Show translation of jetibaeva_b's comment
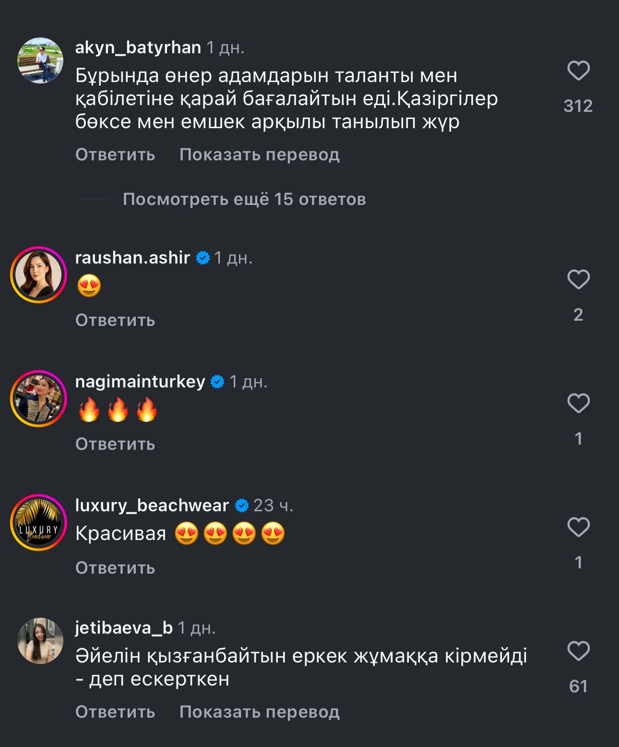Viewport: 619px width, 747px height. pos(260,712)
